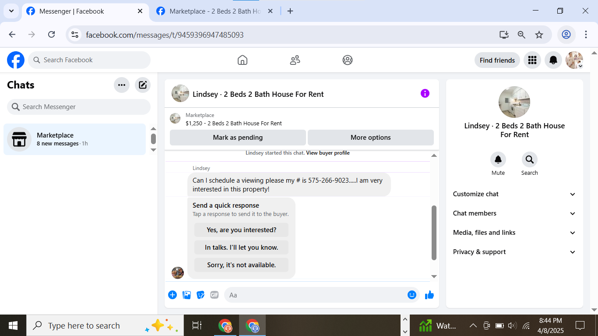Click the large listing photo in right panel
Image resolution: width=598 pixels, height=336 pixels.
(514, 102)
